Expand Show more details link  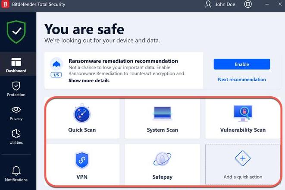click(89, 80)
